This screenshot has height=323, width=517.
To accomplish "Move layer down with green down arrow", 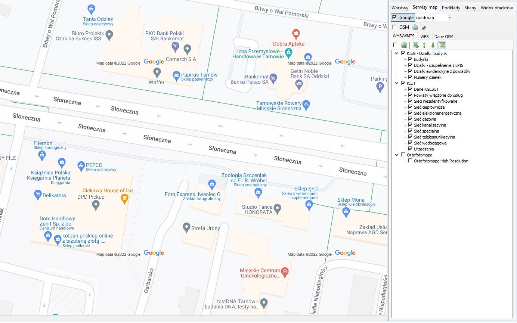I will tap(433, 46).
